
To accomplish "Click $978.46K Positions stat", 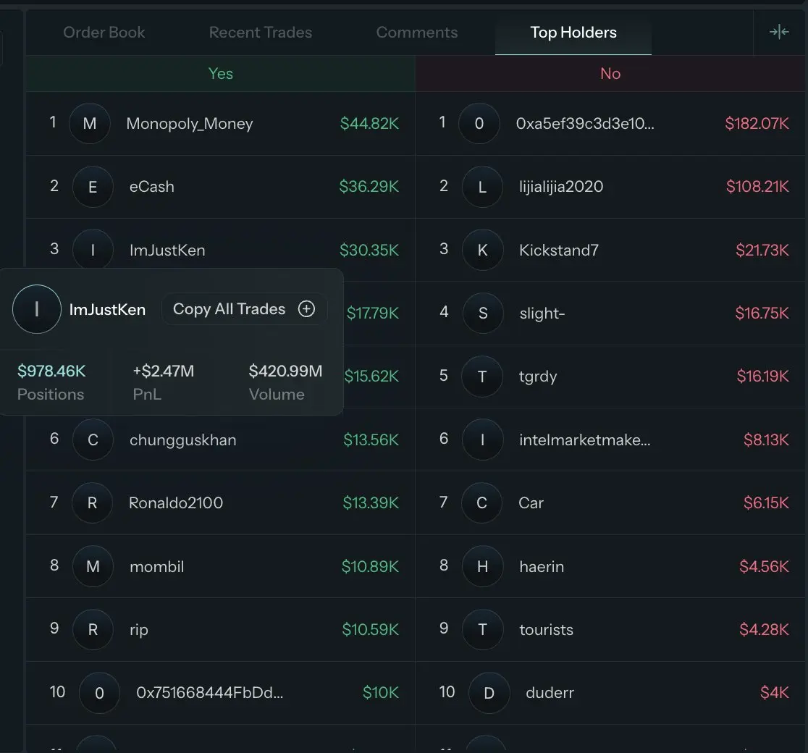I will point(51,371).
